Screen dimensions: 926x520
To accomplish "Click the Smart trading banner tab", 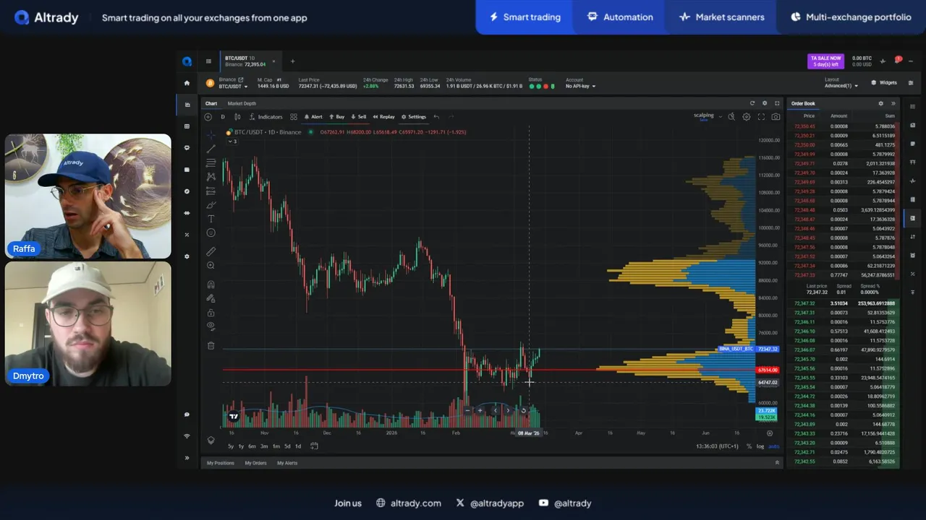I will click(x=524, y=17).
